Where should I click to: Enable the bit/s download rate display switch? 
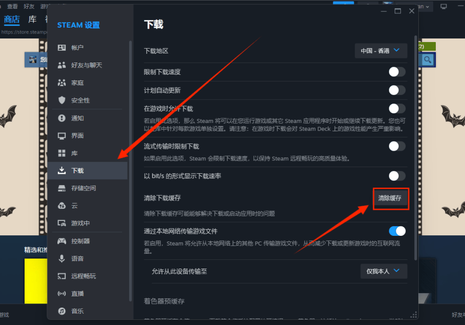click(397, 176)
